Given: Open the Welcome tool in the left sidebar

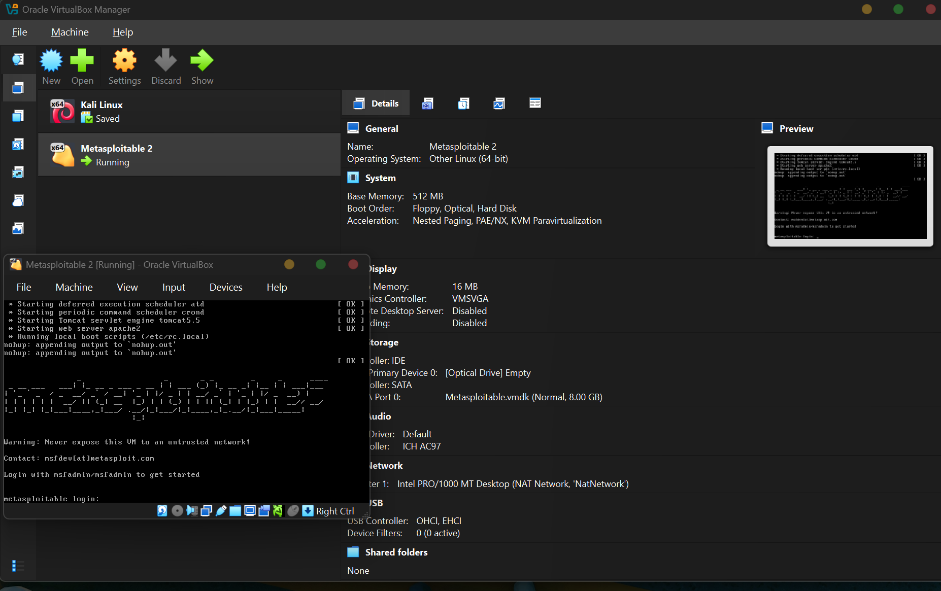Looking at the screenshot, I should click(18, 59).
